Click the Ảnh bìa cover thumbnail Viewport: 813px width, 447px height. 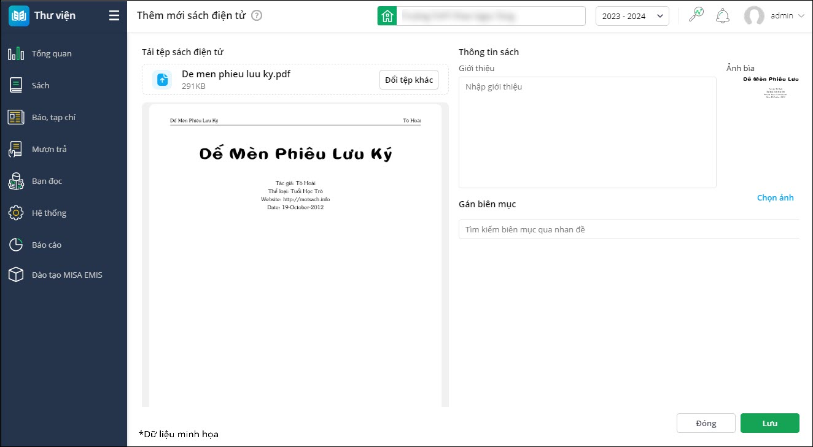[x=771, y=89]
